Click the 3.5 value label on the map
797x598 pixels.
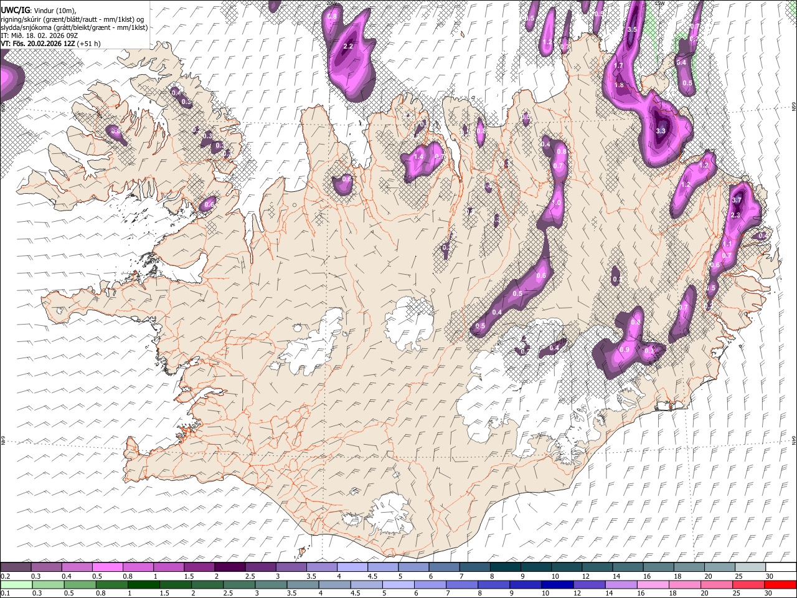coord(631,29)
